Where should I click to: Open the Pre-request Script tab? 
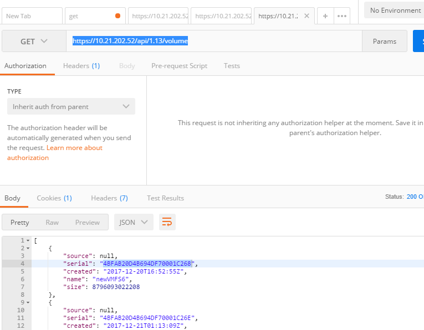(x=179, y=66)
